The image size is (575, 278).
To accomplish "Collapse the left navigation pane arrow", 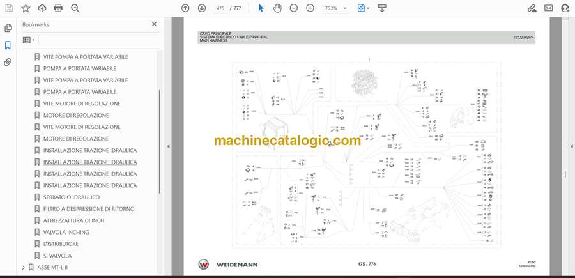I will coord(168,146).
